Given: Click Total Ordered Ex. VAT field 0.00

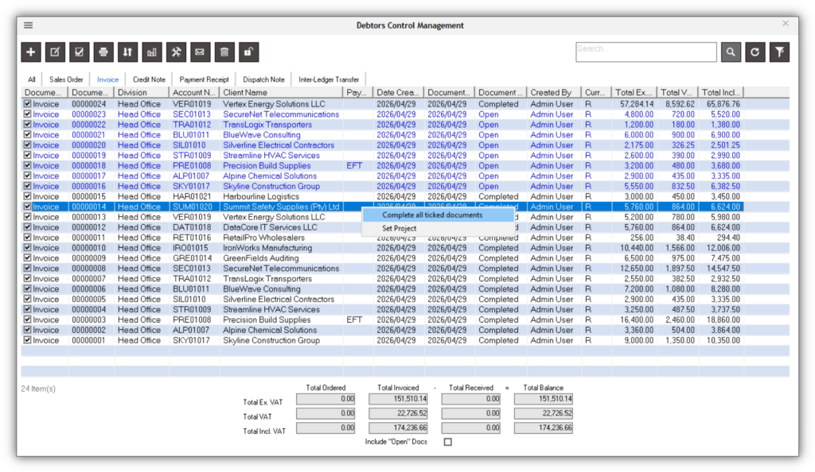Looking at the screenshot, I should [x=326, y=399].
